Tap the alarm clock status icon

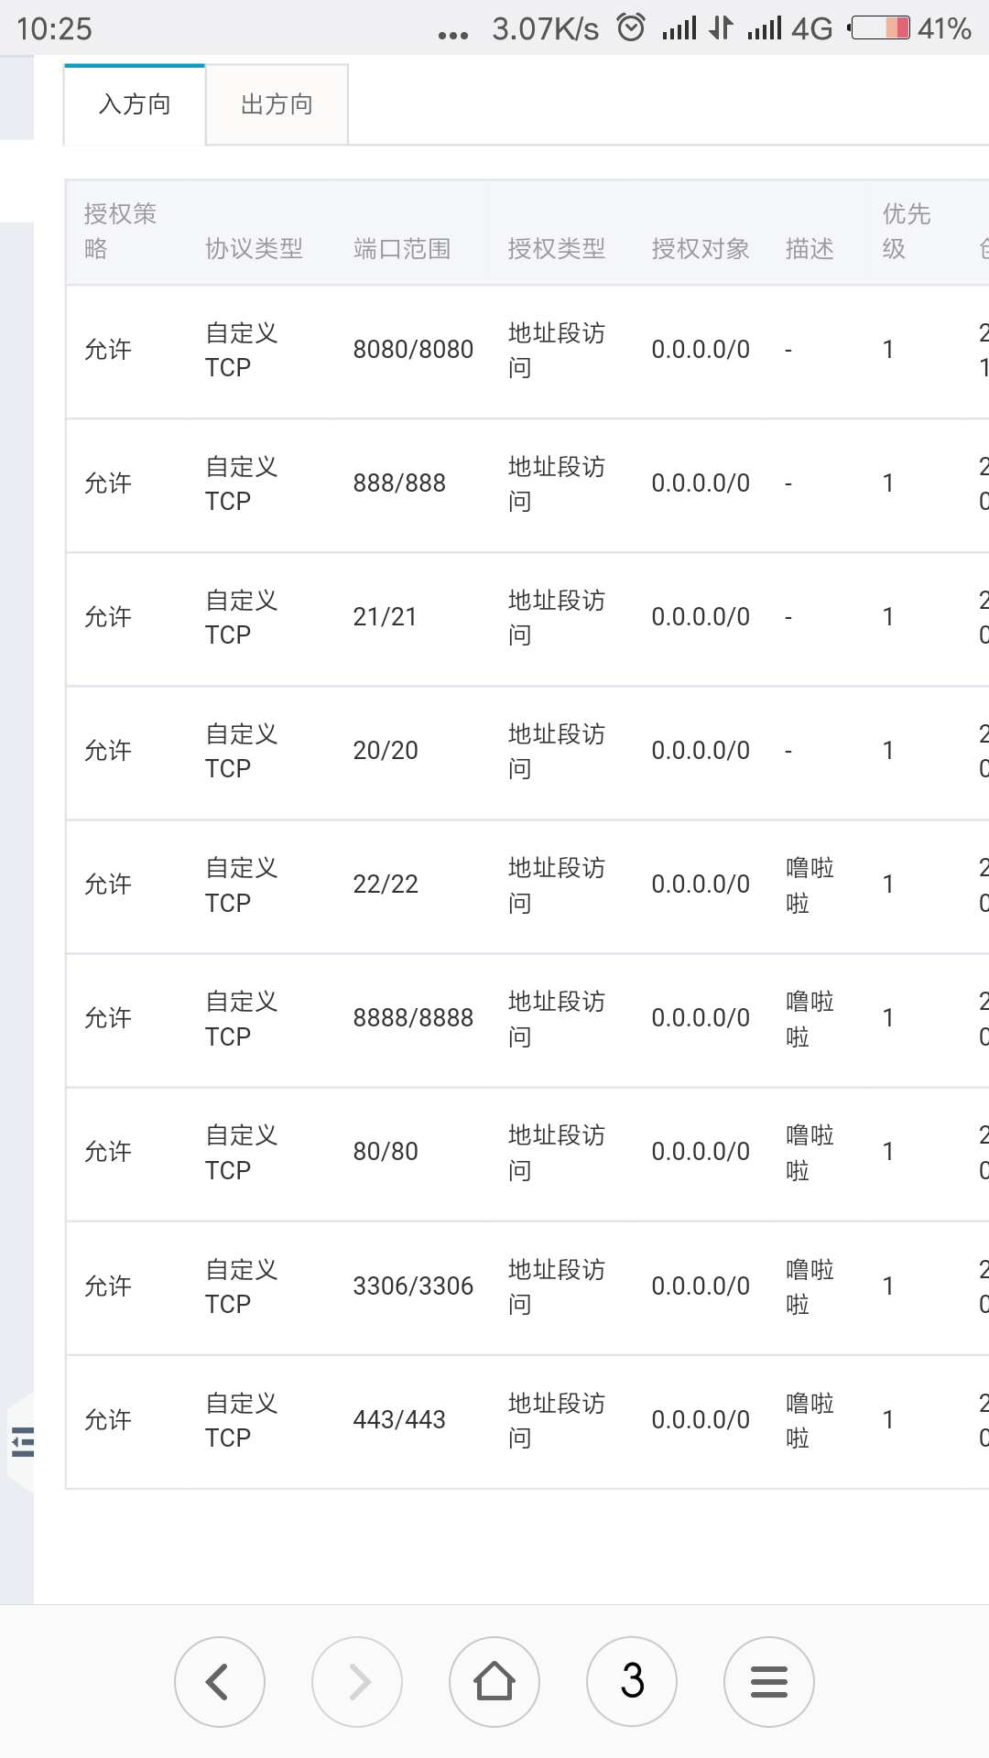coord(631,27)
